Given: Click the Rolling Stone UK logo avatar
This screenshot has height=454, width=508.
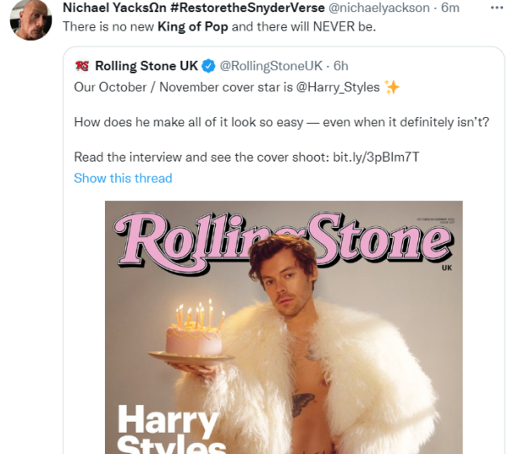Looking at the screenshot, I should click(82, 65).
